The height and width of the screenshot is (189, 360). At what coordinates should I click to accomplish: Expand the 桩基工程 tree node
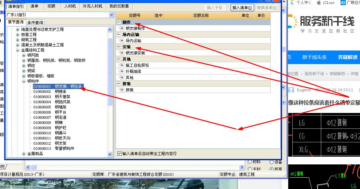pyautogui.click(x=18, y=35)
